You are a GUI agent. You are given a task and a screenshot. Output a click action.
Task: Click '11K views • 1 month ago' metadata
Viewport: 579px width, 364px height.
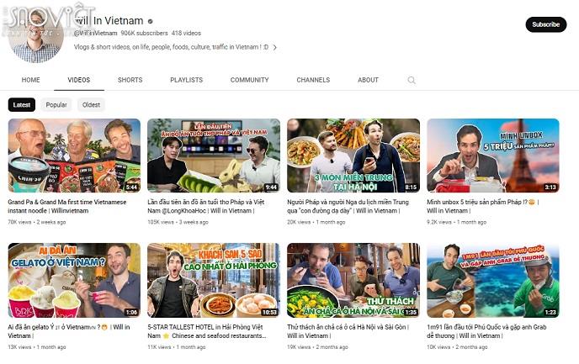tap(177, 347)
